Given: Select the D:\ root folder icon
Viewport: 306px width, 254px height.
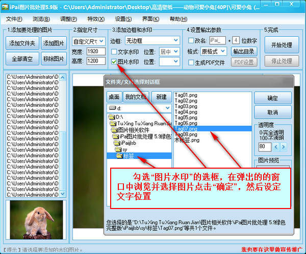Looking at the screenshot, I should 112,117.
